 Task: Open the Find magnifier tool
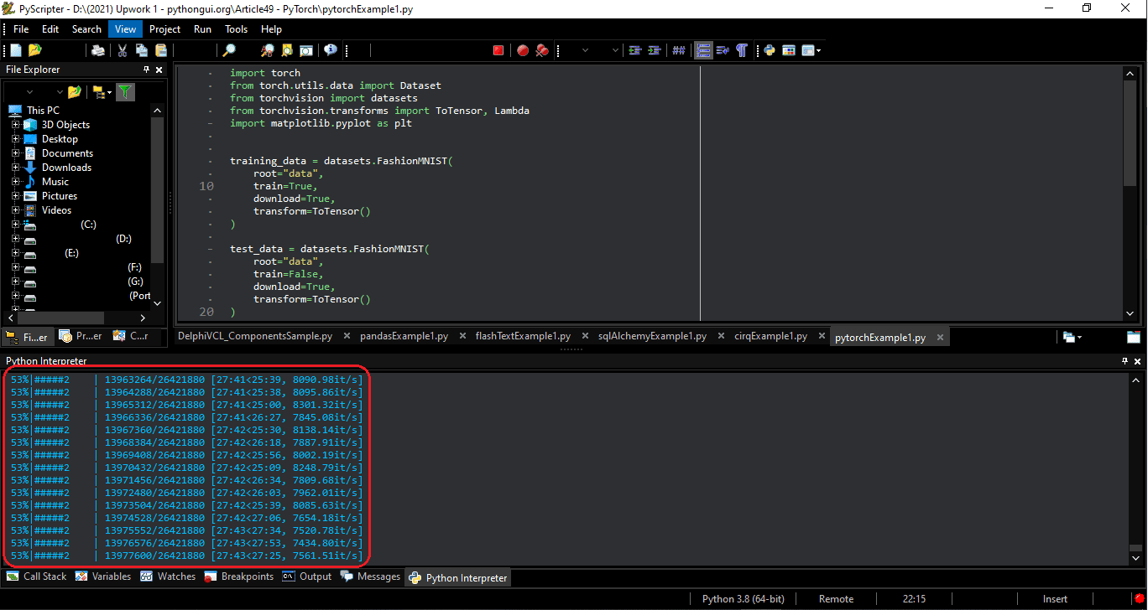click(229, 50)
